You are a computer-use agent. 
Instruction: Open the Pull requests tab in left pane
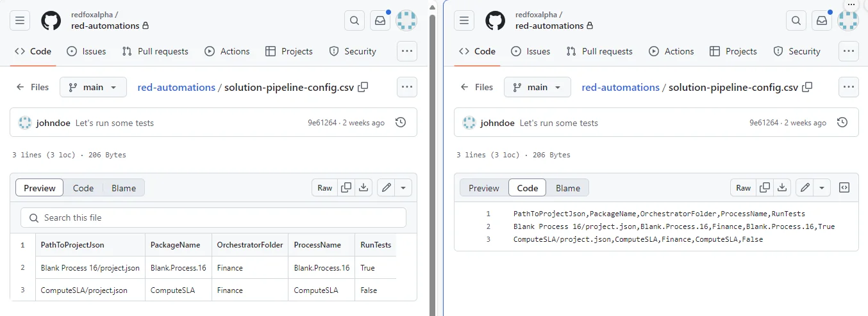[x=155, y=51]
